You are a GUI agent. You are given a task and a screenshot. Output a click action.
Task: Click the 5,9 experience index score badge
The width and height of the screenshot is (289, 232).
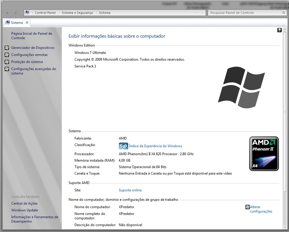[x=123, y=146]
